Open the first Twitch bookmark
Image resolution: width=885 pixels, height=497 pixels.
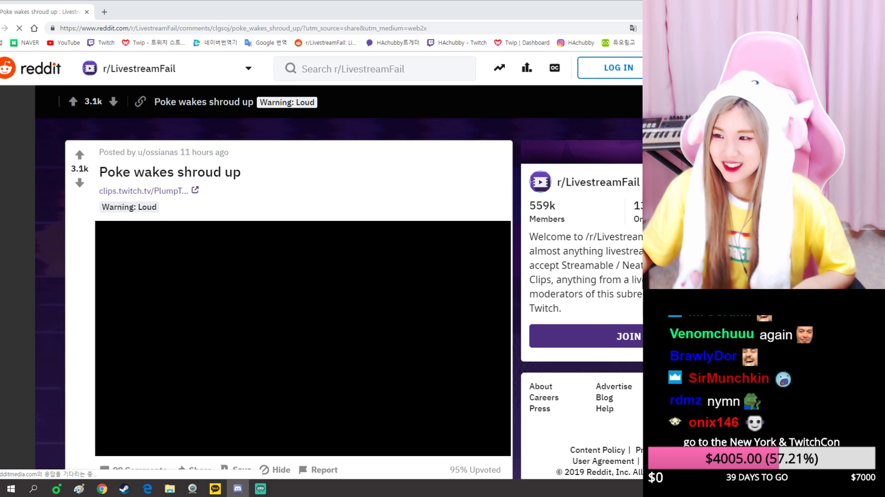(101, 43)
